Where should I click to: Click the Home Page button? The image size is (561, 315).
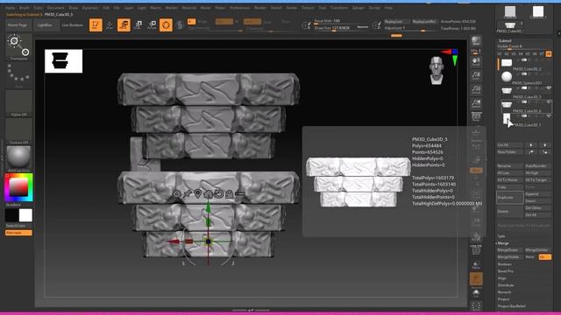point(18,25)
